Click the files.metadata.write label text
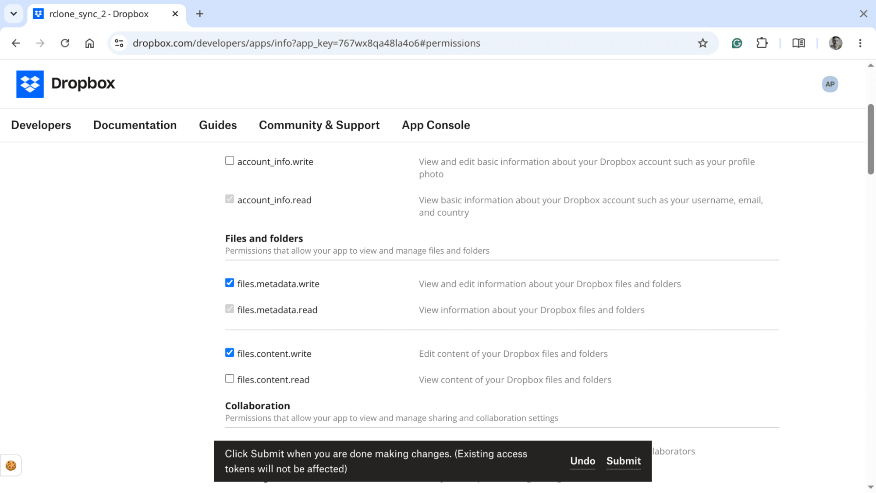876x493 pixels. [278, 284]
